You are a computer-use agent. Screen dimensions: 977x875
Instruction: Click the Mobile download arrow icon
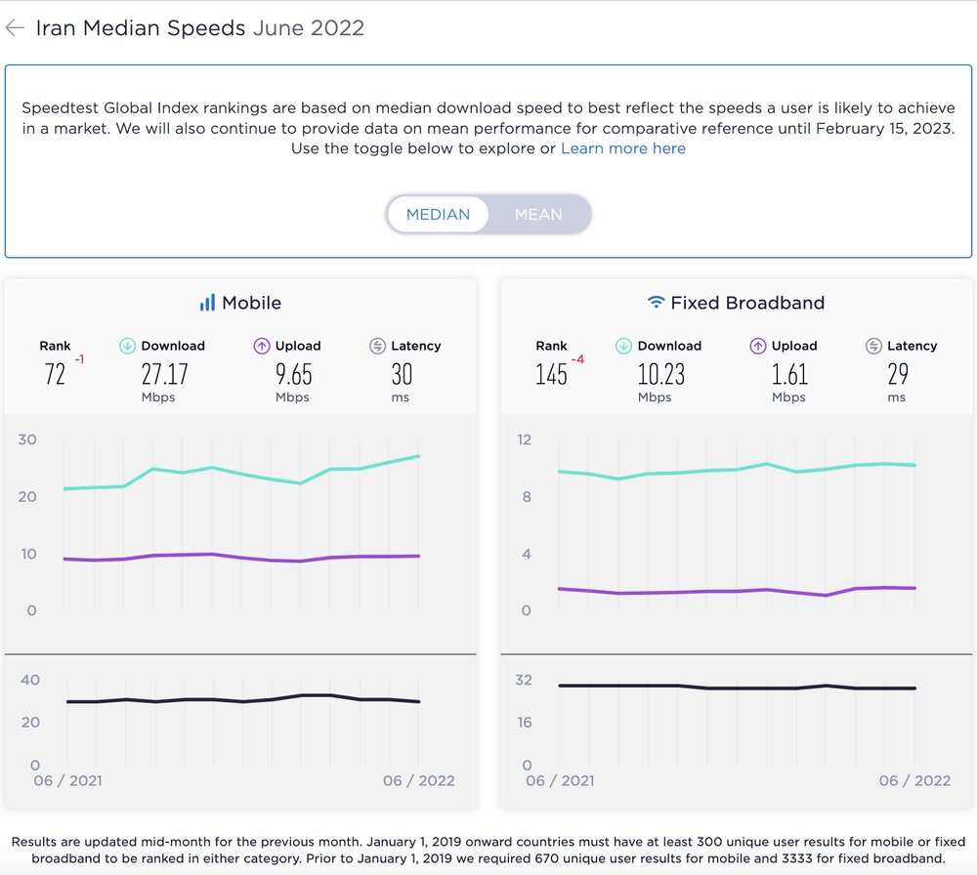127,346
